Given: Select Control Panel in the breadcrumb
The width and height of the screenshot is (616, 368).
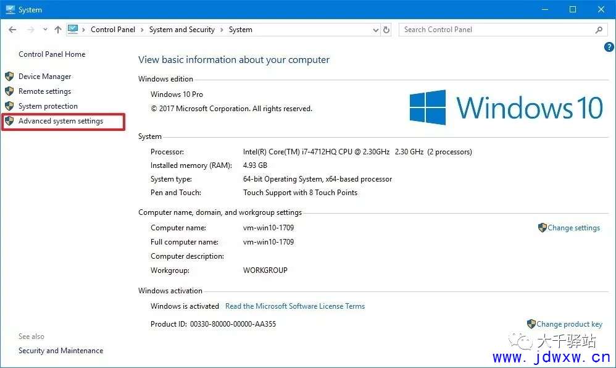Looking at the screenshot, I should point(113,30).
